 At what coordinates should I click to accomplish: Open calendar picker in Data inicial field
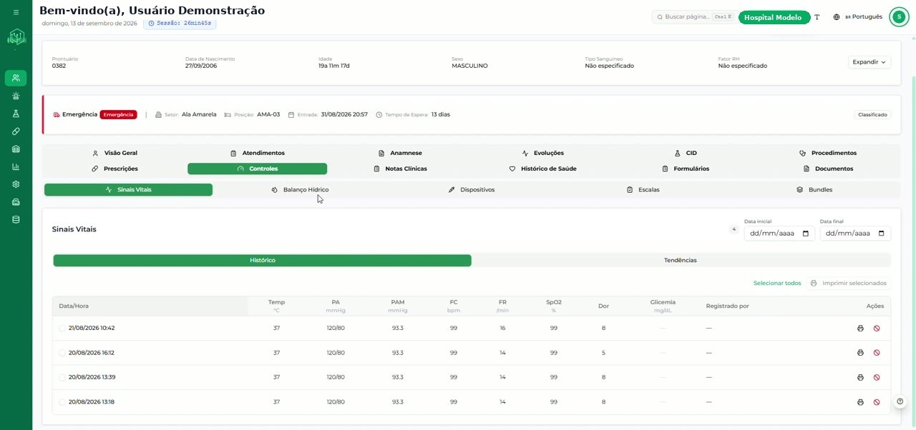[806, 234]
